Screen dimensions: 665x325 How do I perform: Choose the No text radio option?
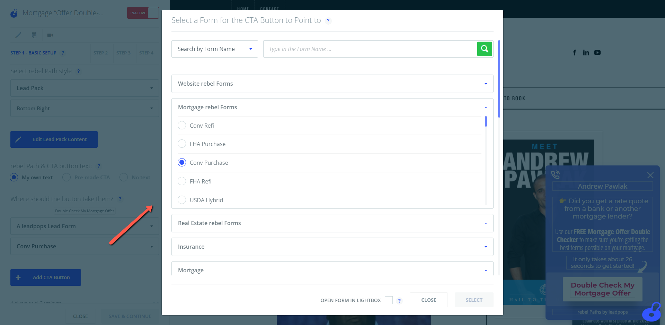(x=124, y=177)
